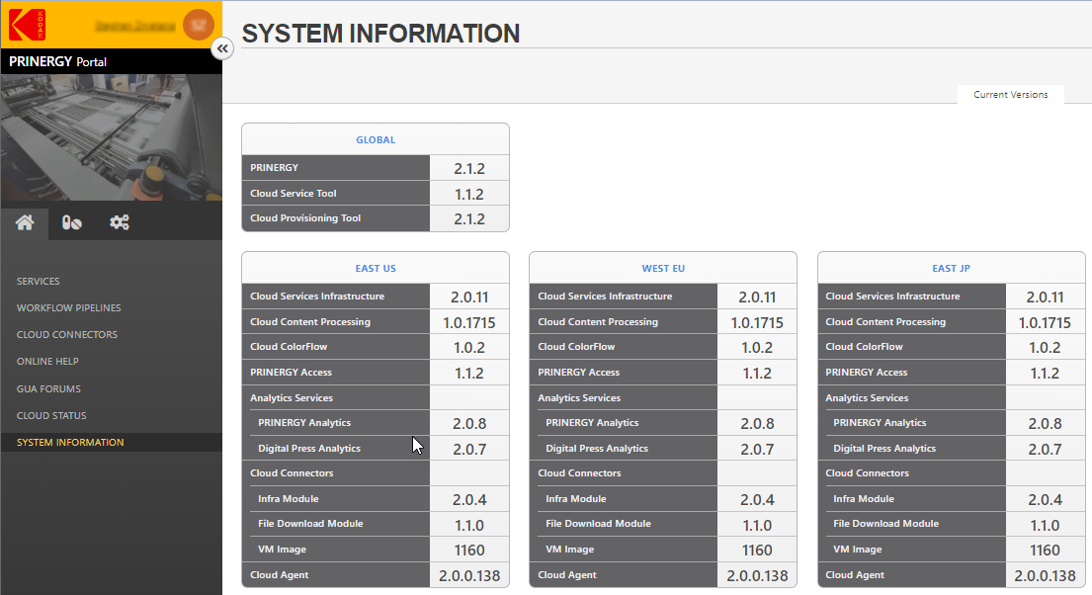Click Cloud Agent version 2.0.0.138 in East US
This screenshot has width=1092, height=595.
coord(469,576)
